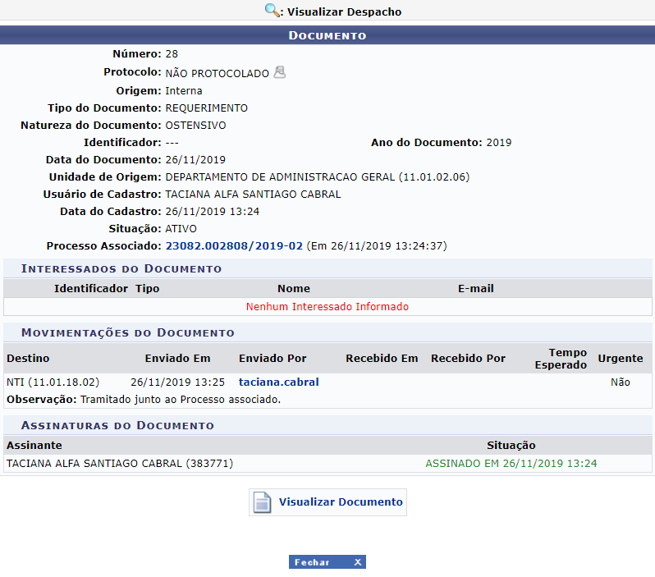The width and height of the screenshot is (655, 577).
Task: Click Destino column header
Action: [28, 359]
